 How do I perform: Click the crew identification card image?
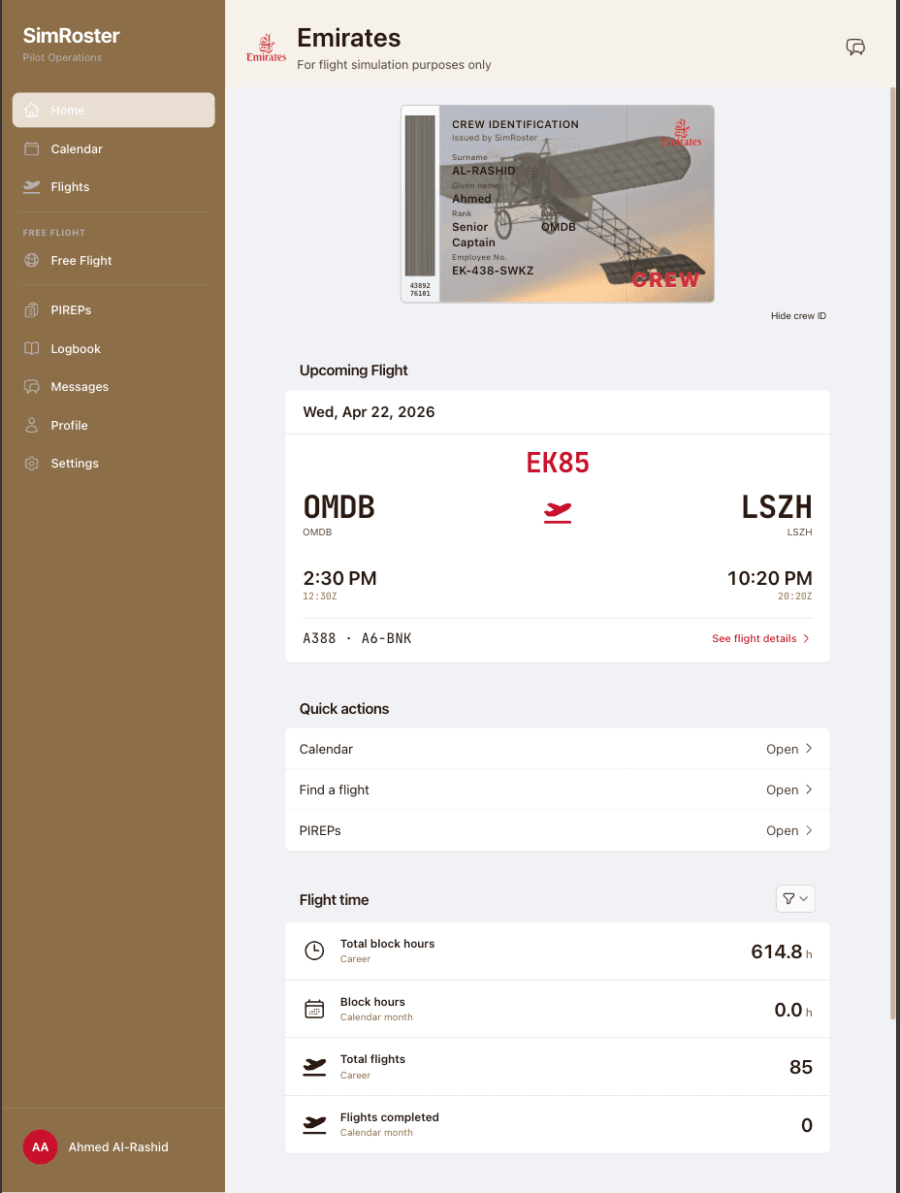coord(558,204)
